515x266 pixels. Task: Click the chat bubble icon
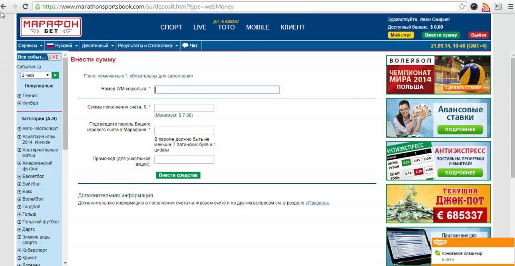185,46
